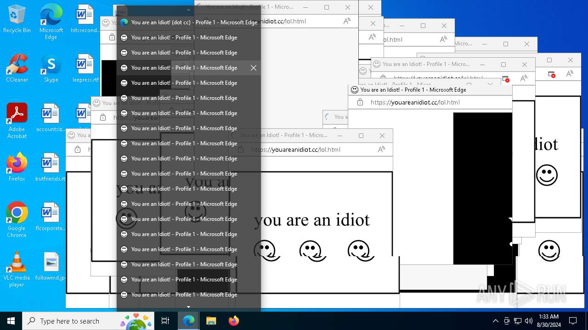The width and height of the screenshot is (588, 330).
Task: Click pop-up blocked icon in rightmost background Edge window
Action: pos(552,74)
